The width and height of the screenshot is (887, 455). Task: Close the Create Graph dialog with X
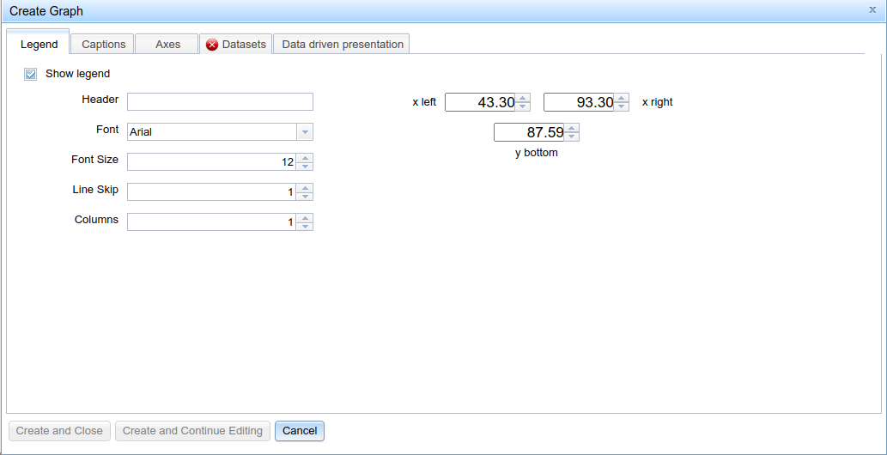tap(872, 9)
